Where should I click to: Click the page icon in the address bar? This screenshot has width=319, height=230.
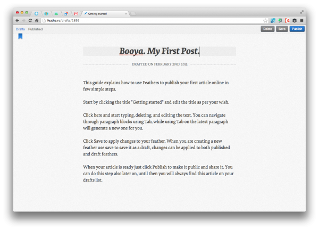point(44,20)
